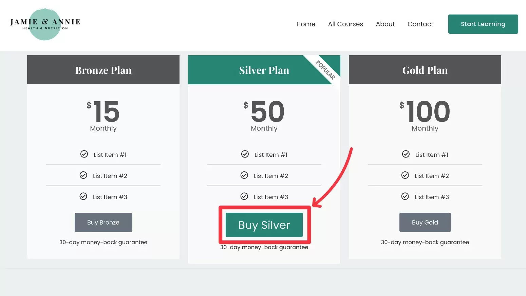526x296 pixels.
Task: Click the check icon beside Gold List Item #2
Action: coord(405,175)
